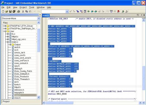Screen dimensions: 146x105
Task: Open the Discover-More configuration dropdown
Action: [39, 18]
